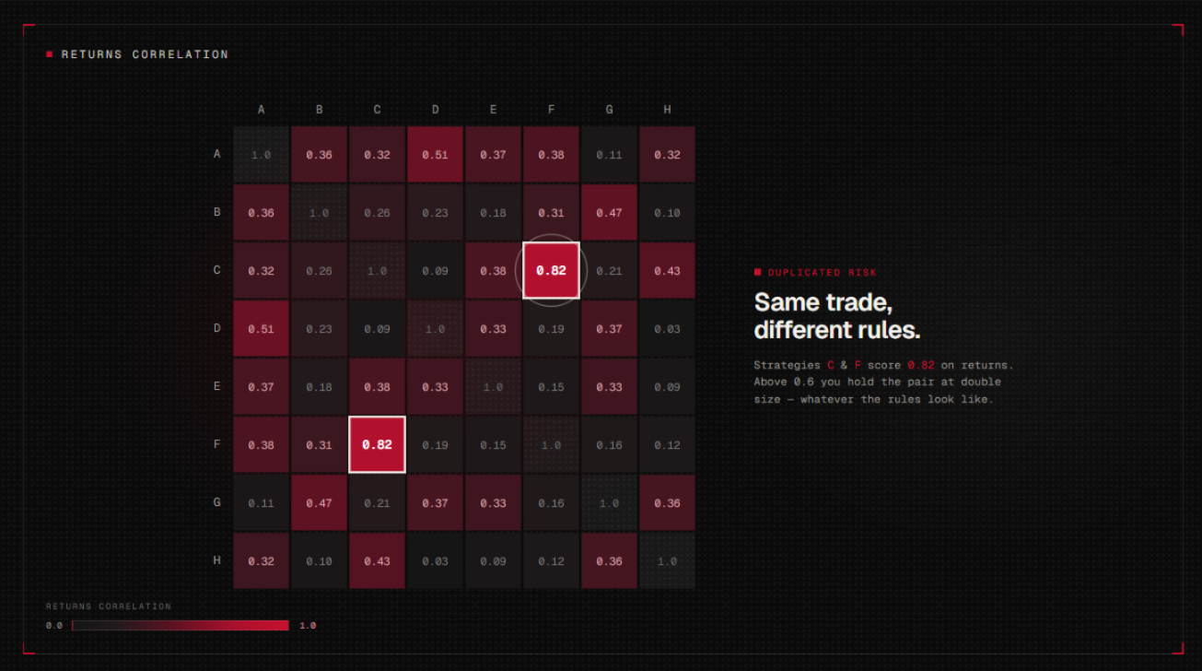Click the 0.0 label on the legend

(x=54, y=625)
